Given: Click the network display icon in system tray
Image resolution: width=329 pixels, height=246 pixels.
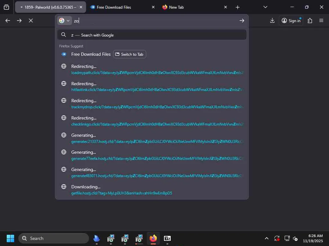Looking at the screenshot, I should pyautogui.click(x=287, y=238).
